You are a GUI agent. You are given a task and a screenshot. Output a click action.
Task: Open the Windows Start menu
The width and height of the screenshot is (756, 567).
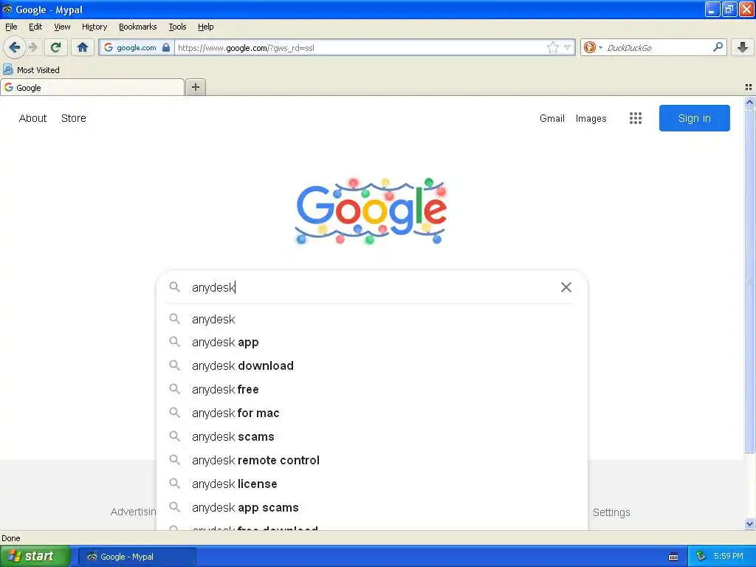pos(35,557)
